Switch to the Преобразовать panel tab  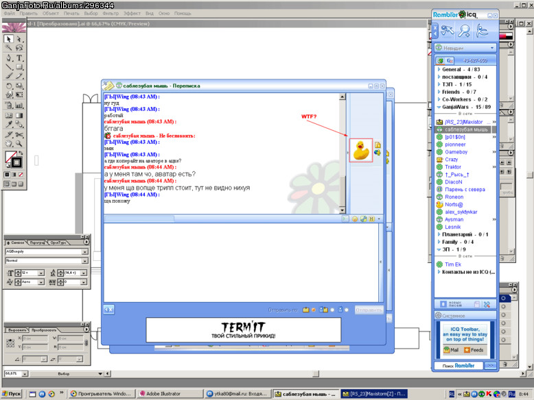43,330
